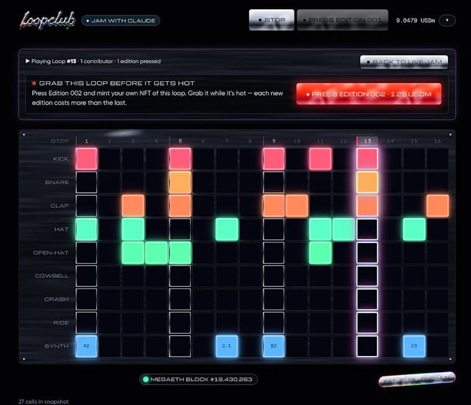Toggle Hat cell at step 12
This screenshot has height=405, width=471.
[343, 229]
